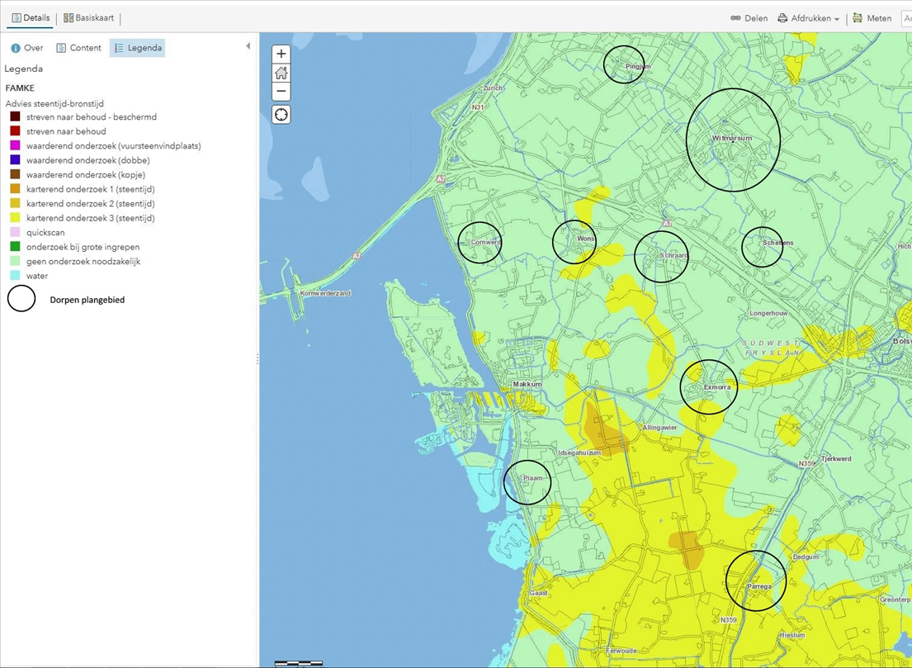Open the Over info tab
This screenshot has height=668, width=912.
tap(26, 48)
